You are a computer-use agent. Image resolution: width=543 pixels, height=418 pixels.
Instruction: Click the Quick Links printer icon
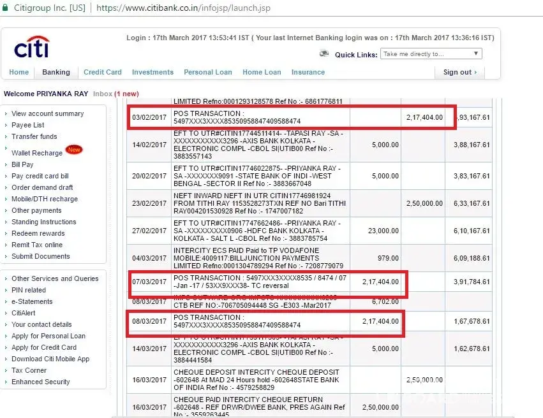(x=325, y=54)
